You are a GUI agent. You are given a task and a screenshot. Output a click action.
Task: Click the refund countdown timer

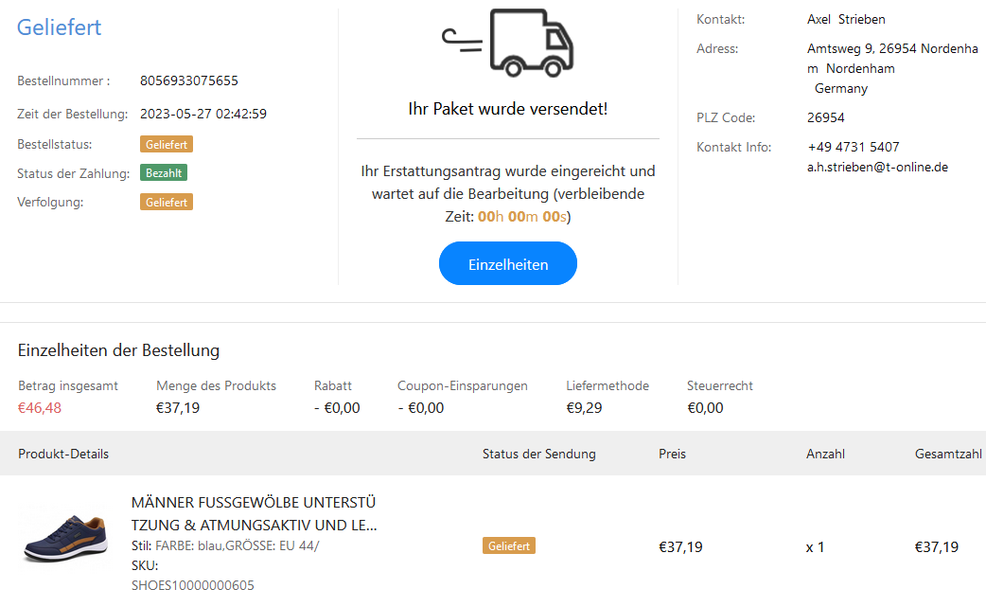(x=523, y=216)
